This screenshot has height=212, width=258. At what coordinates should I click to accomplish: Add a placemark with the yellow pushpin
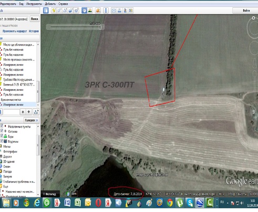point(54,10)
